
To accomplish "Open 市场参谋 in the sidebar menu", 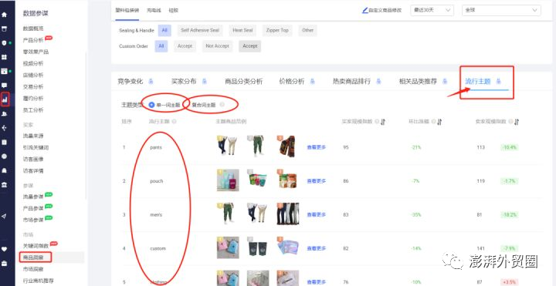I will pyautogui.click(x=33, y=220).
